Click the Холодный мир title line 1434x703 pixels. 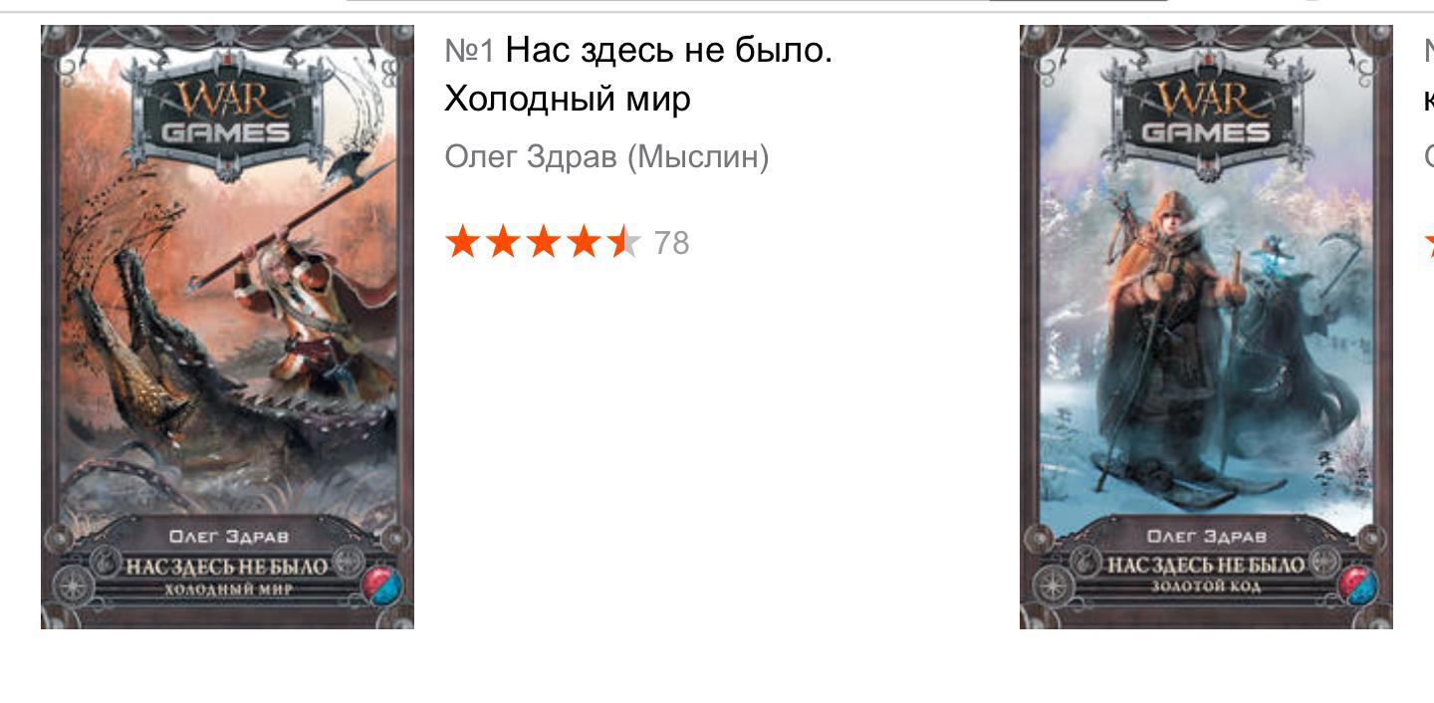tap(567, 99)
